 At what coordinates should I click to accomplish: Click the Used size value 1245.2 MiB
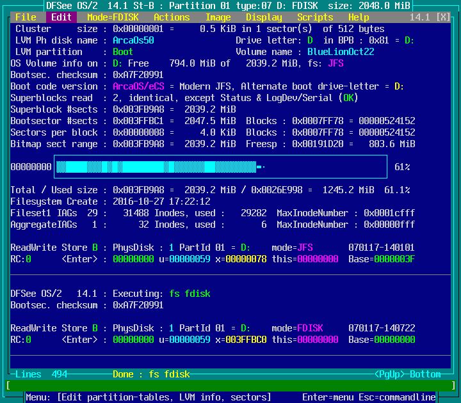click(x=348, y=190)
